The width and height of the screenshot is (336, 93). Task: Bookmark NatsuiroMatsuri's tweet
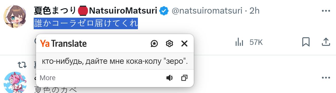(x=306, y=42)
